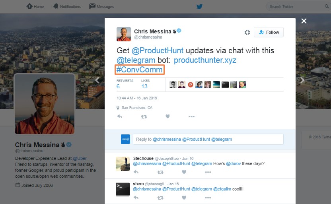This screenshot has width=331, height=204.
Task: Click the Reply to @chrismessina text field
Action: pyautogui.click(x=208, y=139)
